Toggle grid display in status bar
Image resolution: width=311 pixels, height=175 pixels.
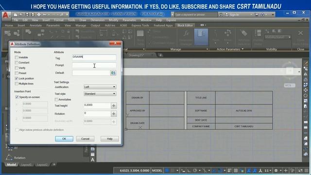[167, 171]
